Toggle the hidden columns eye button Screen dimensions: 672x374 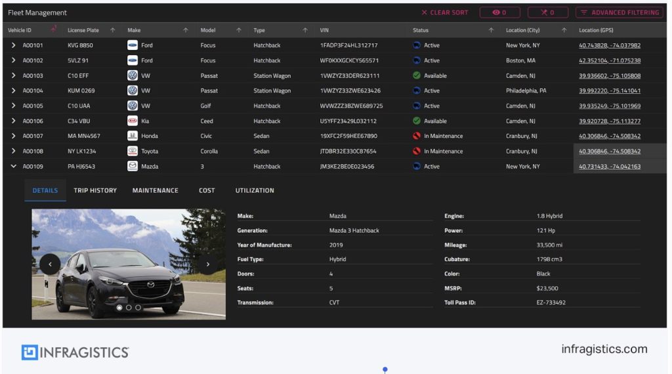click(499, 12)
